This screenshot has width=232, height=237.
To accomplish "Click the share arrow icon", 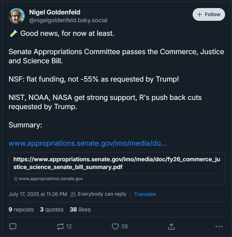I will [x=171, y=226].
